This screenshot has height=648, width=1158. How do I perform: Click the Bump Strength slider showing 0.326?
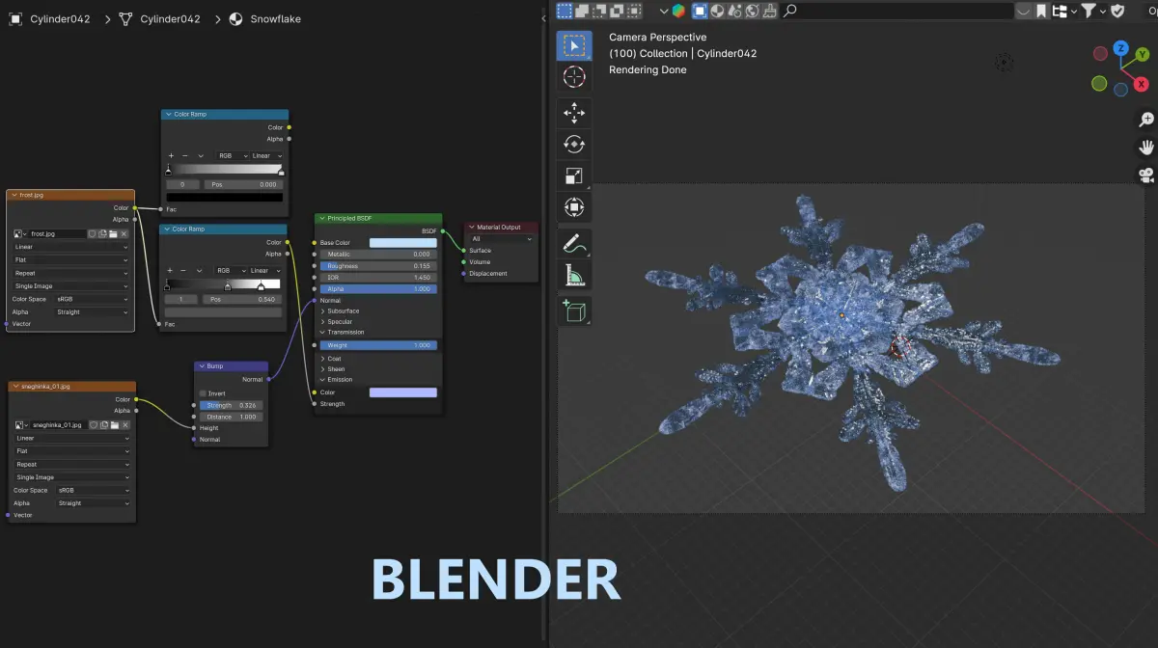[x=231, y=405]
